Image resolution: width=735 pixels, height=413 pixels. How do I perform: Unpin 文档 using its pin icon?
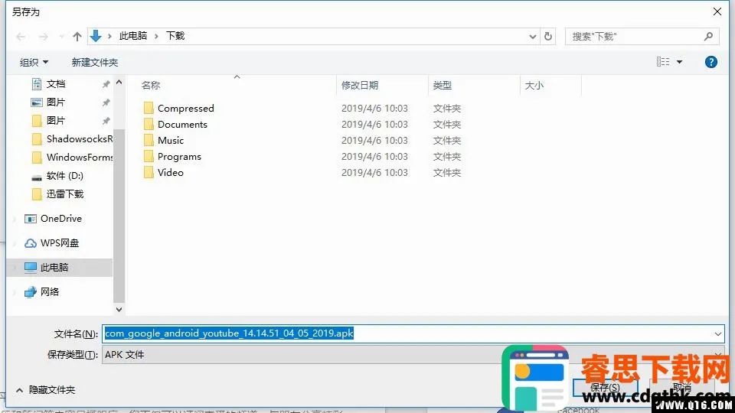[x=106, y=84]
